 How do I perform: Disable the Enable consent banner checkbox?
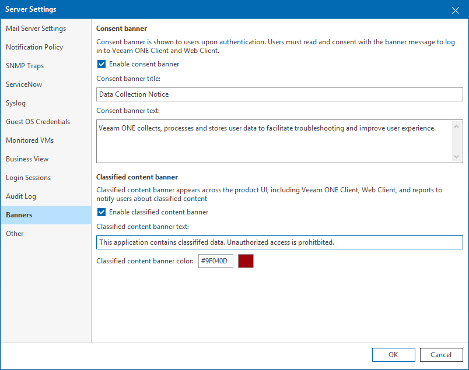tap(101, 64)
